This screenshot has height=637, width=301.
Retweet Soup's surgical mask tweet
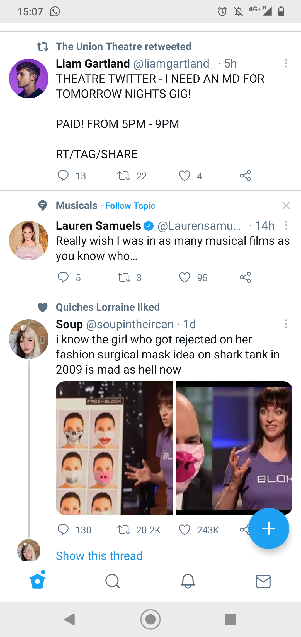coord(124,530)
